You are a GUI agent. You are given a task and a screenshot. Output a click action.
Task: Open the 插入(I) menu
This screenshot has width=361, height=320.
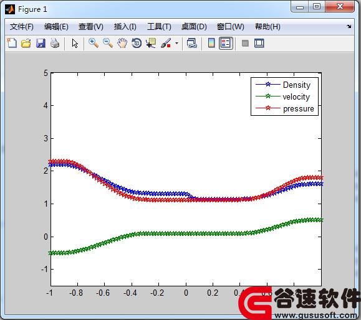125,27
